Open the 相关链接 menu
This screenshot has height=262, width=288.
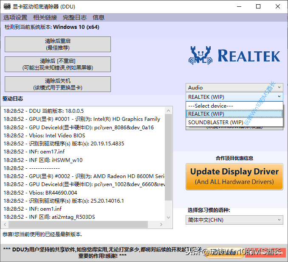tap(45, 17)
